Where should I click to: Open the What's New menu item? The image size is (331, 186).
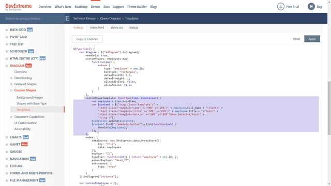(x=63, y=7)
